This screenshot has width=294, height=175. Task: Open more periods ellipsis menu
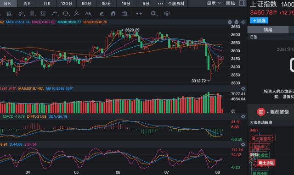tap(160, 4)
